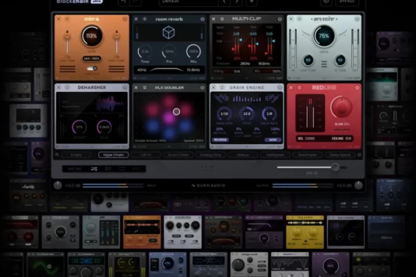The height and width of the screenshot is (277, 416).
Task: Click Wide in Grain Engine
Action: click(273, 140)
